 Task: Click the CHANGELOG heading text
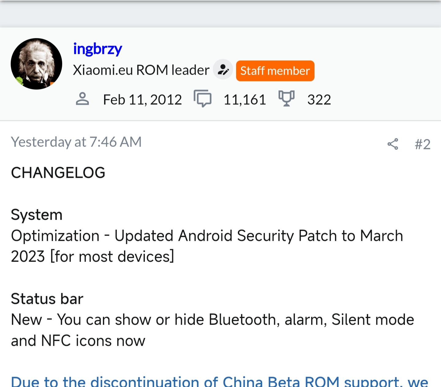(58, 173)
